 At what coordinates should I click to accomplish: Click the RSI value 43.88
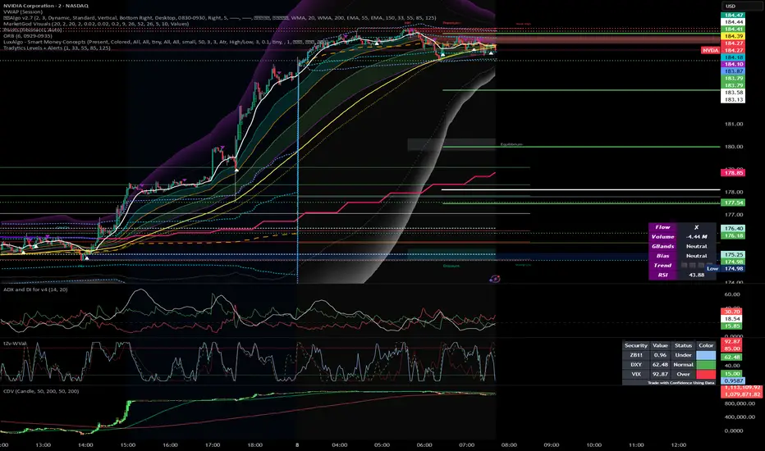click(696, 275)
